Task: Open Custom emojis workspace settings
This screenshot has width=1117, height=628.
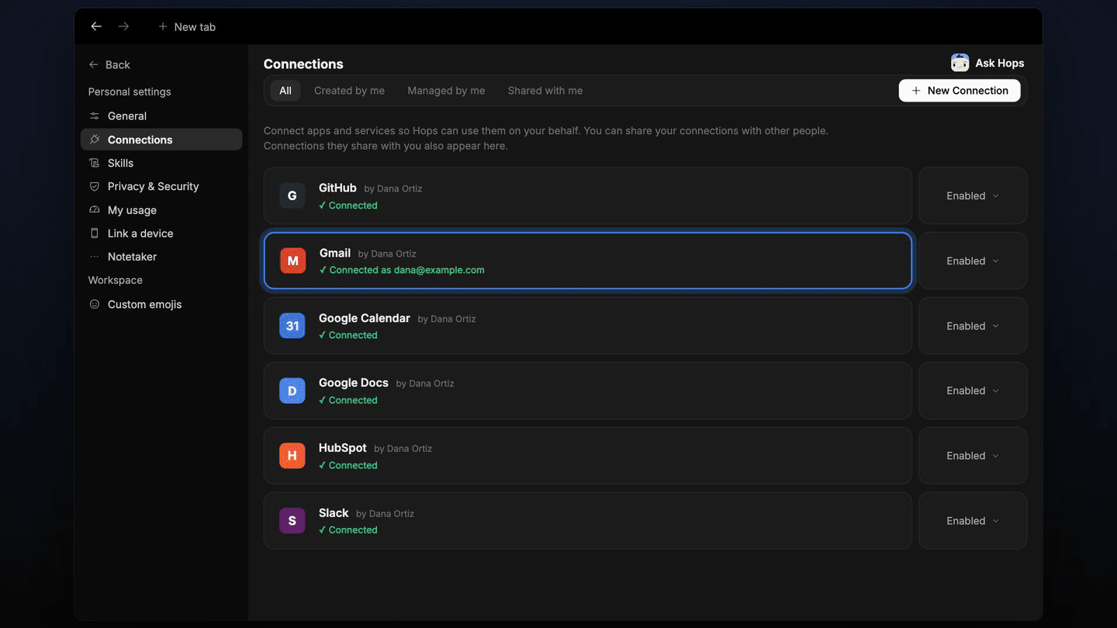Action: (161, 304)
